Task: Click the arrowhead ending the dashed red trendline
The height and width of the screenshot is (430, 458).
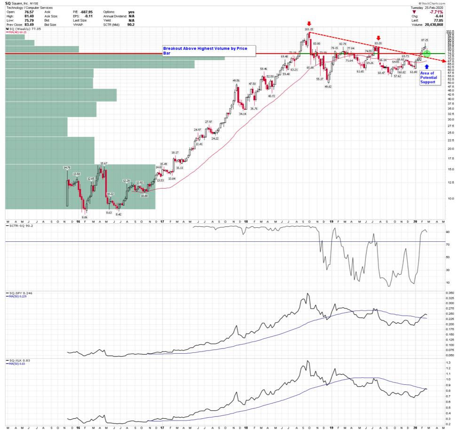Action: point(445,62)
